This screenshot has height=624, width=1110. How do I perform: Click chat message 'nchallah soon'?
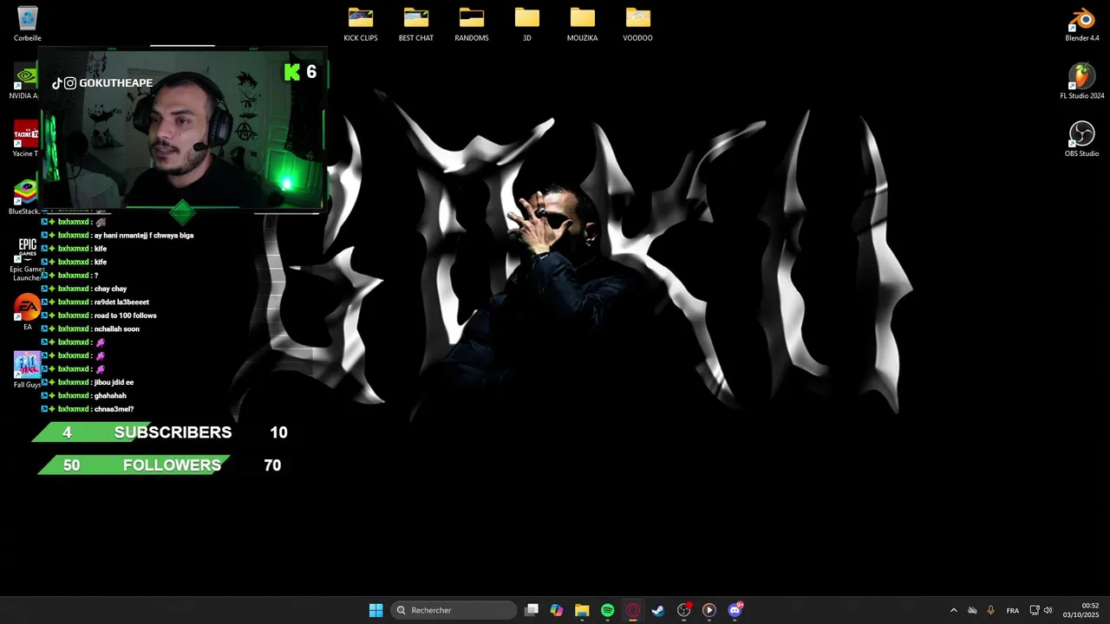(117, 329)
